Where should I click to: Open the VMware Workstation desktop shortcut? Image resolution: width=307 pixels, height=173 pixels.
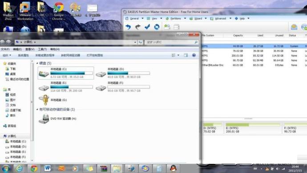coord(25,11)
